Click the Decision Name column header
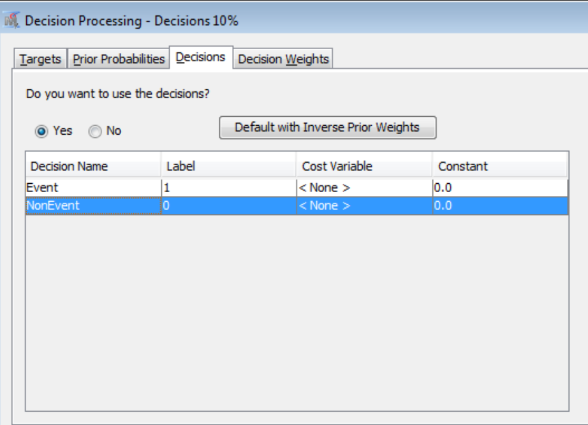Image resolution: width=588 pixels, height=425 pixels. pyautogui.click(x=92, y=167)
